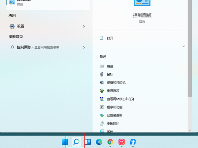Screen dimensions: 198x148
Task: Collapse the options chevron below 打开
Action: point(184,46)
